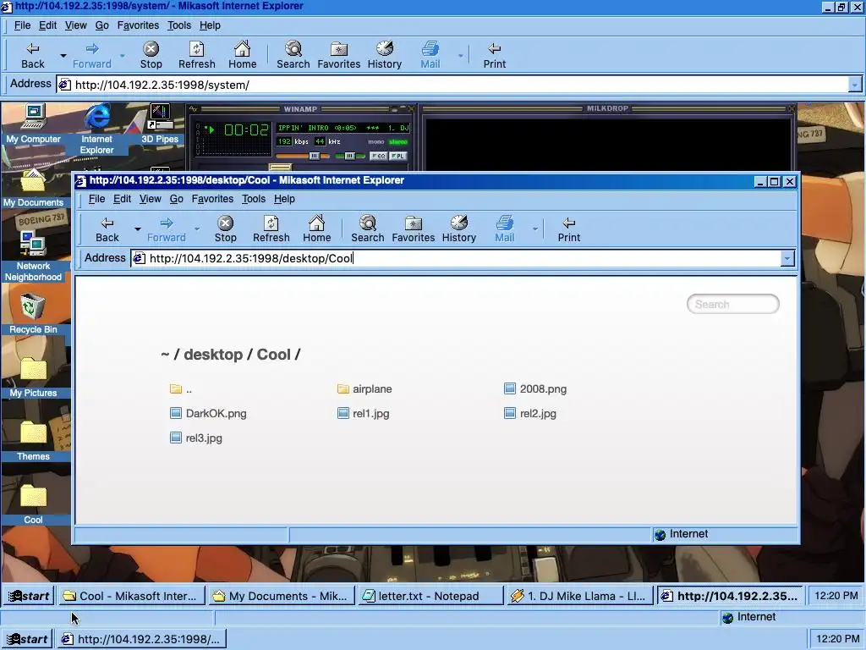
Task: Click Back in the Cool browser toolbar
Action: tap(107, 229)
